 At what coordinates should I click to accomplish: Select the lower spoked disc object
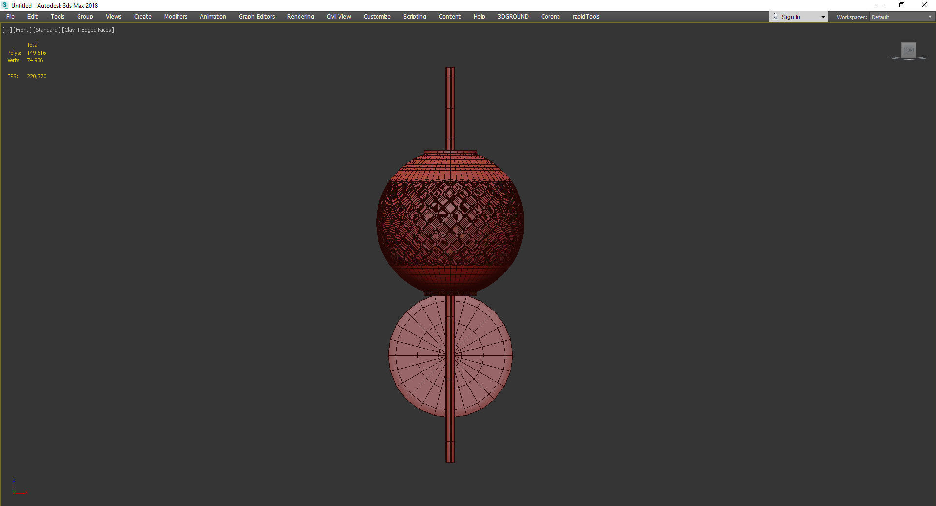pyautogui.click(x=419, y=356)
